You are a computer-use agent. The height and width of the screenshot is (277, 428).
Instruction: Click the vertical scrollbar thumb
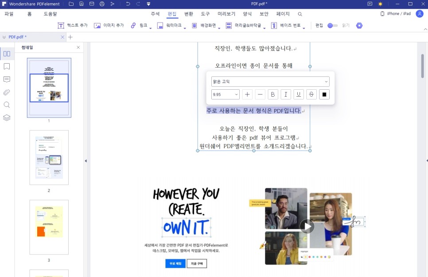[423, 66]
